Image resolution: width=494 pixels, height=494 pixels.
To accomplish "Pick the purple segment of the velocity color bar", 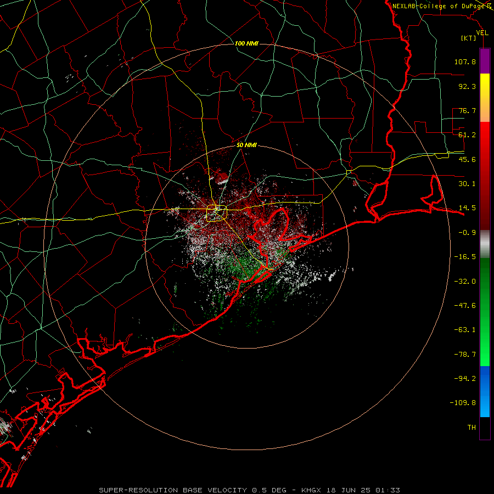I will [485, 61].
